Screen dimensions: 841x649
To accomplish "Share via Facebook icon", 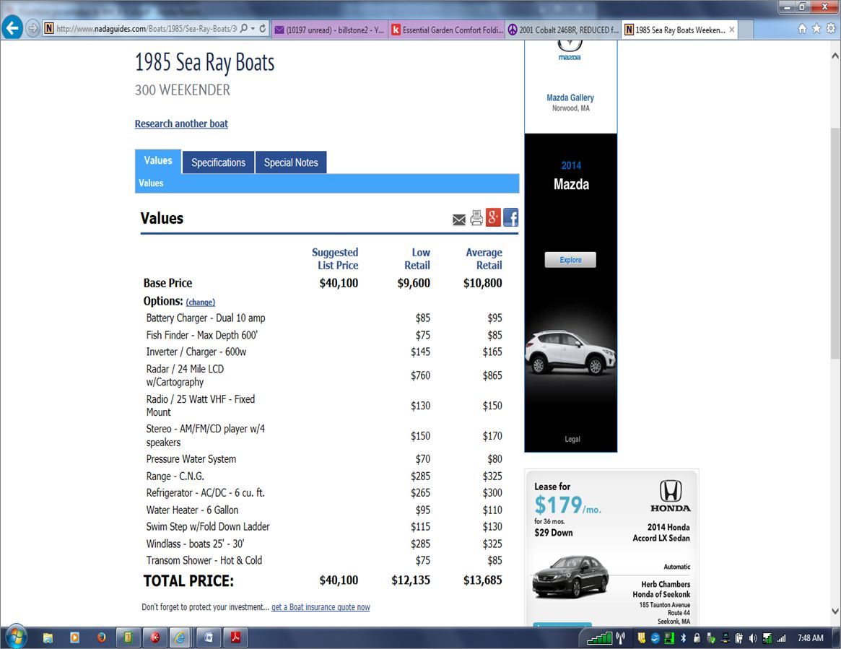I will 510,217.
